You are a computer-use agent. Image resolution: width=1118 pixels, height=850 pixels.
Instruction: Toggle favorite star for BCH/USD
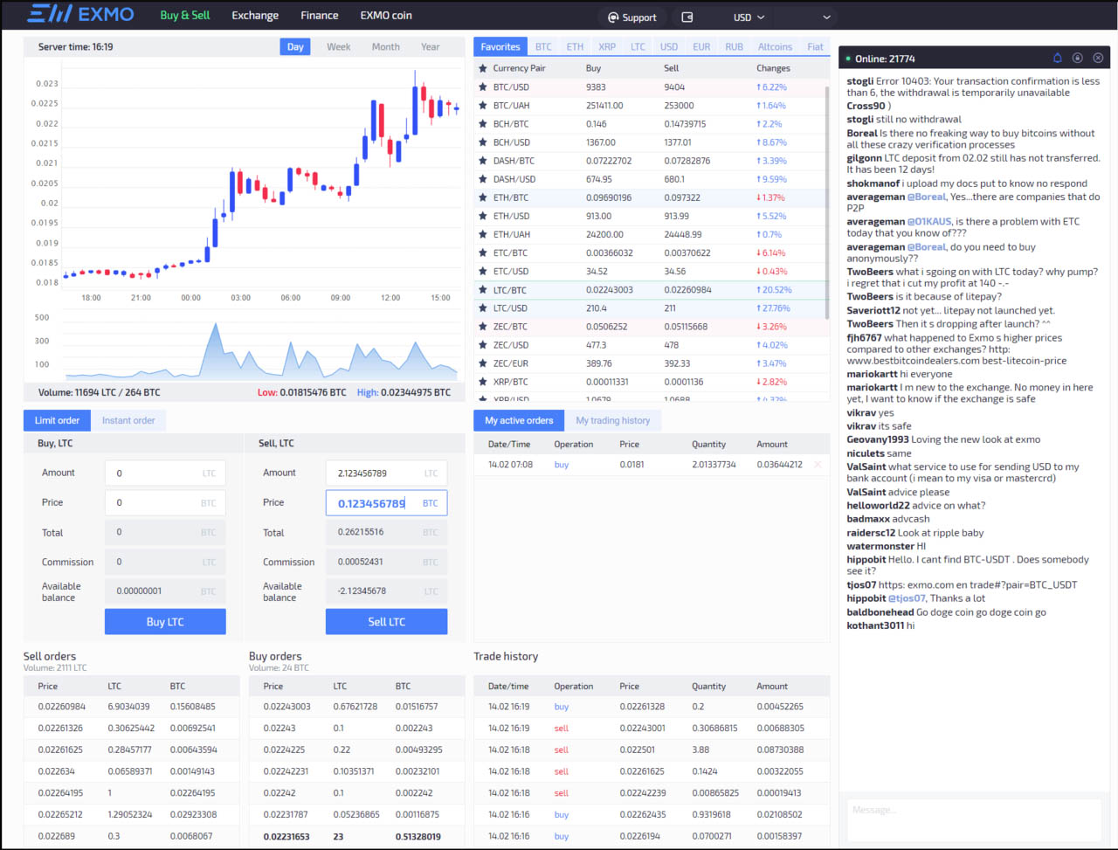pyautogui.click(x=482, y=142)
